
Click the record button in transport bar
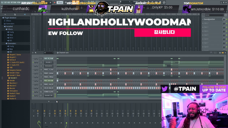55,2
